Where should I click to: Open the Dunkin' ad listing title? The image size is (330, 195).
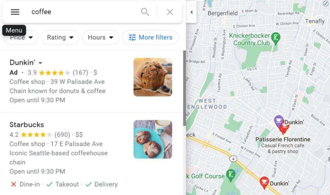(22, 62)
